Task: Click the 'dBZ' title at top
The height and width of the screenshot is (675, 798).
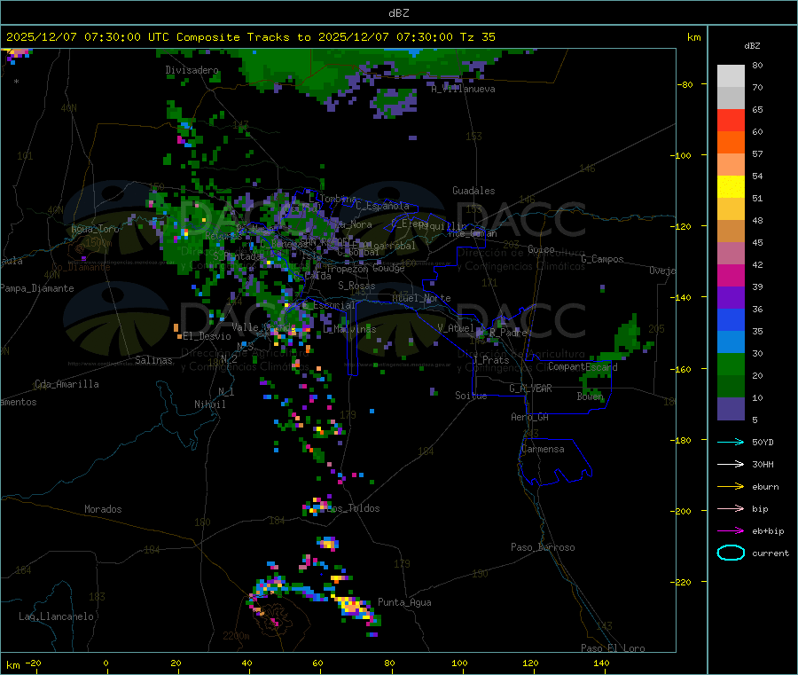Action: coord(398,13)
